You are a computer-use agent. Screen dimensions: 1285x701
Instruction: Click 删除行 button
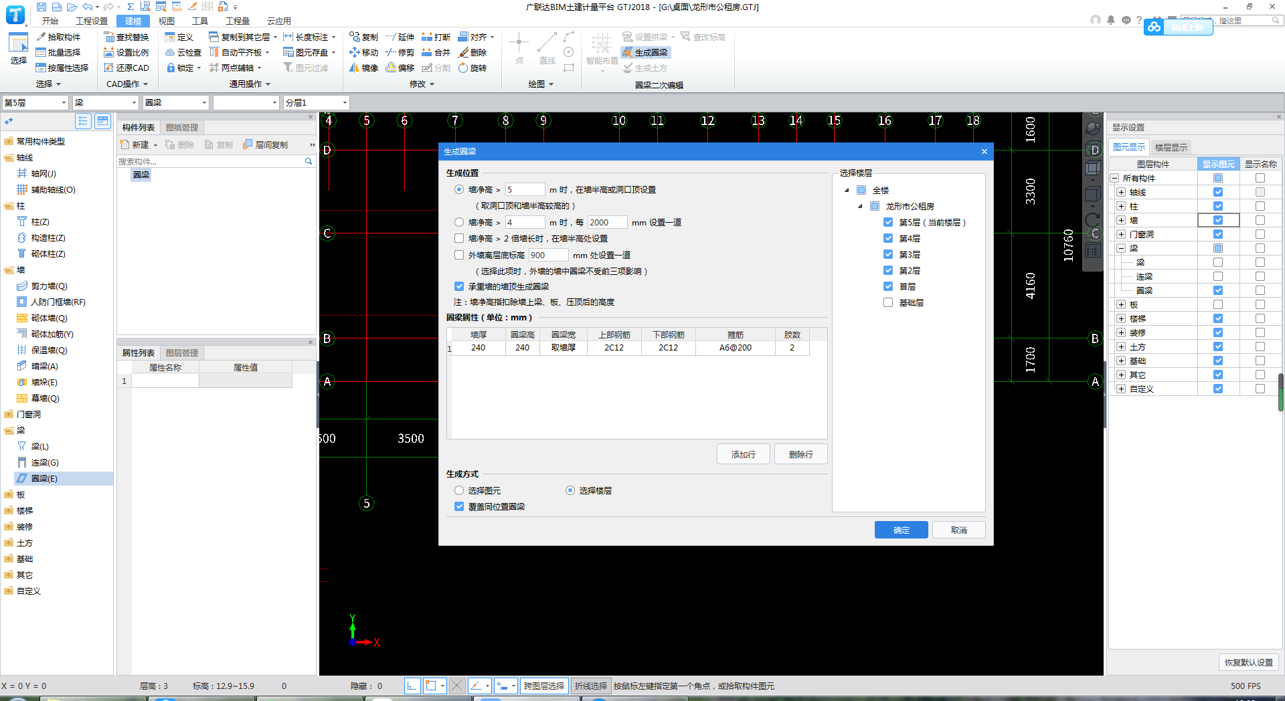pyautogui.click(x=800, y=454)
